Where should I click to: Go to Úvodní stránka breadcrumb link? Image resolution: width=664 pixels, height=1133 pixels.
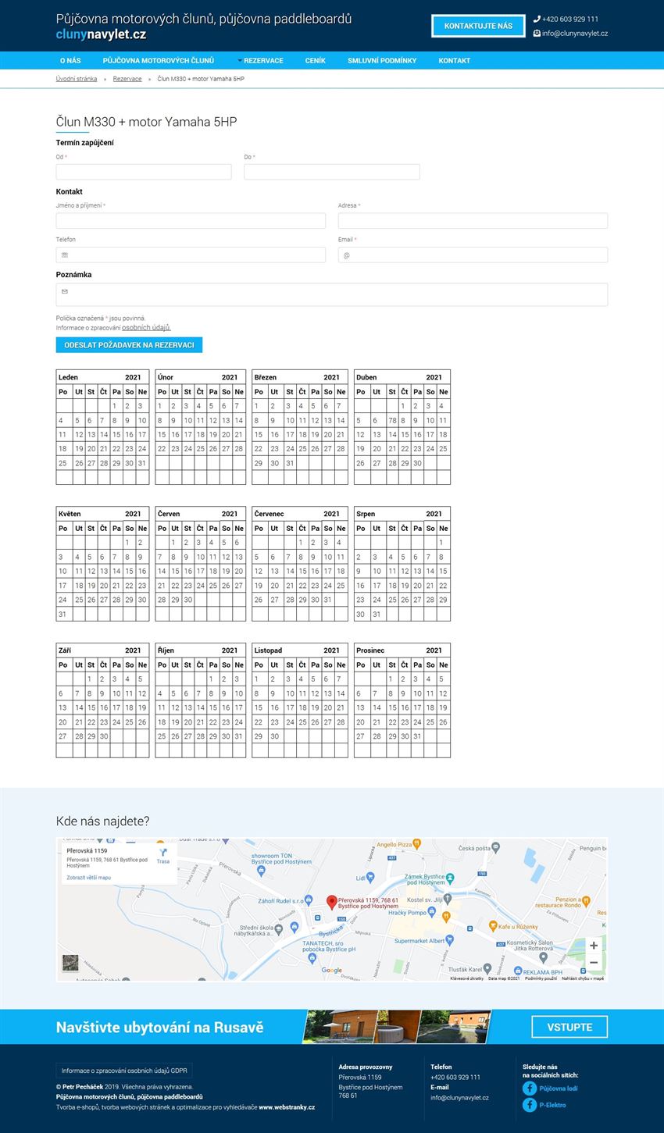click(77, 79)
